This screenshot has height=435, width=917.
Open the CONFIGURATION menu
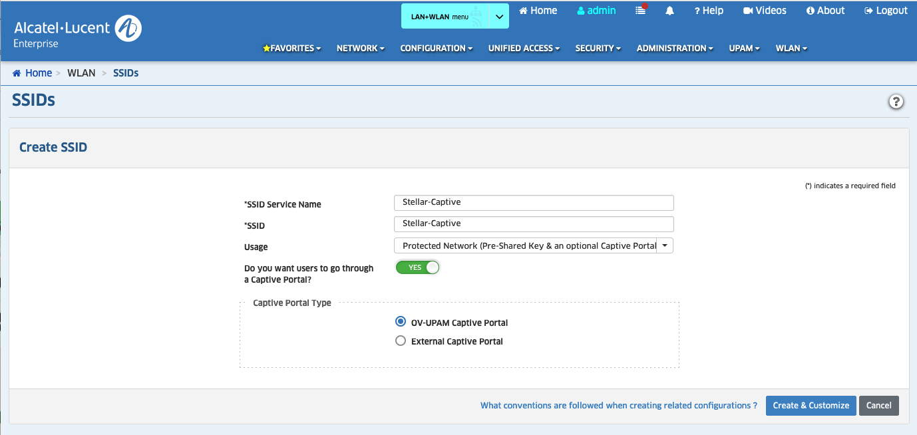click(x=437, y=48)
